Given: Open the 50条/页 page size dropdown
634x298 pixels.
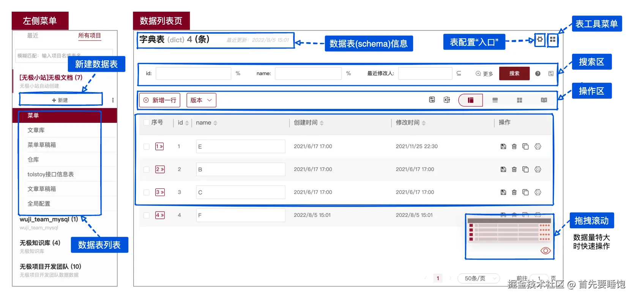Looking at the screenshot, I should (x=478, y=278).
